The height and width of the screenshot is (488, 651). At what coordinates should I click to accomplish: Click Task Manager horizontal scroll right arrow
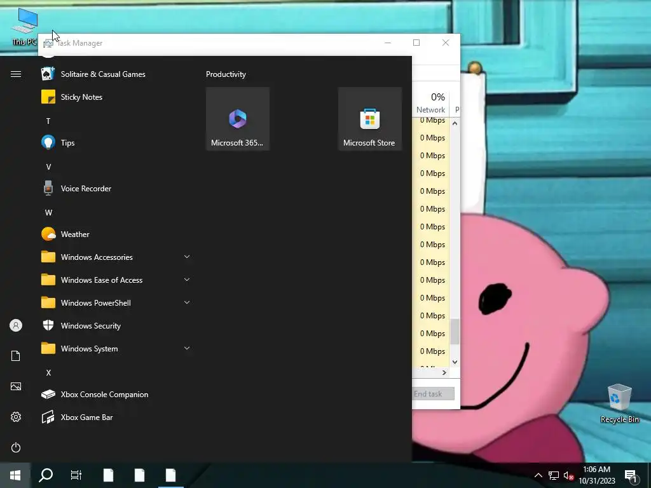[444, 372]
